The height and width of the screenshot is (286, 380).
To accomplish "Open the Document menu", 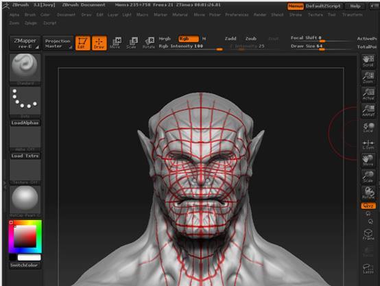I will click(66, 15).
